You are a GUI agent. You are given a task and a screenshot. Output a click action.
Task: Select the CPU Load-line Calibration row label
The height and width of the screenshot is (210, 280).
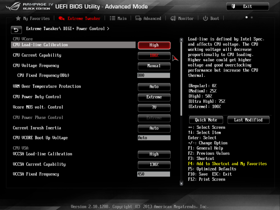40,45
